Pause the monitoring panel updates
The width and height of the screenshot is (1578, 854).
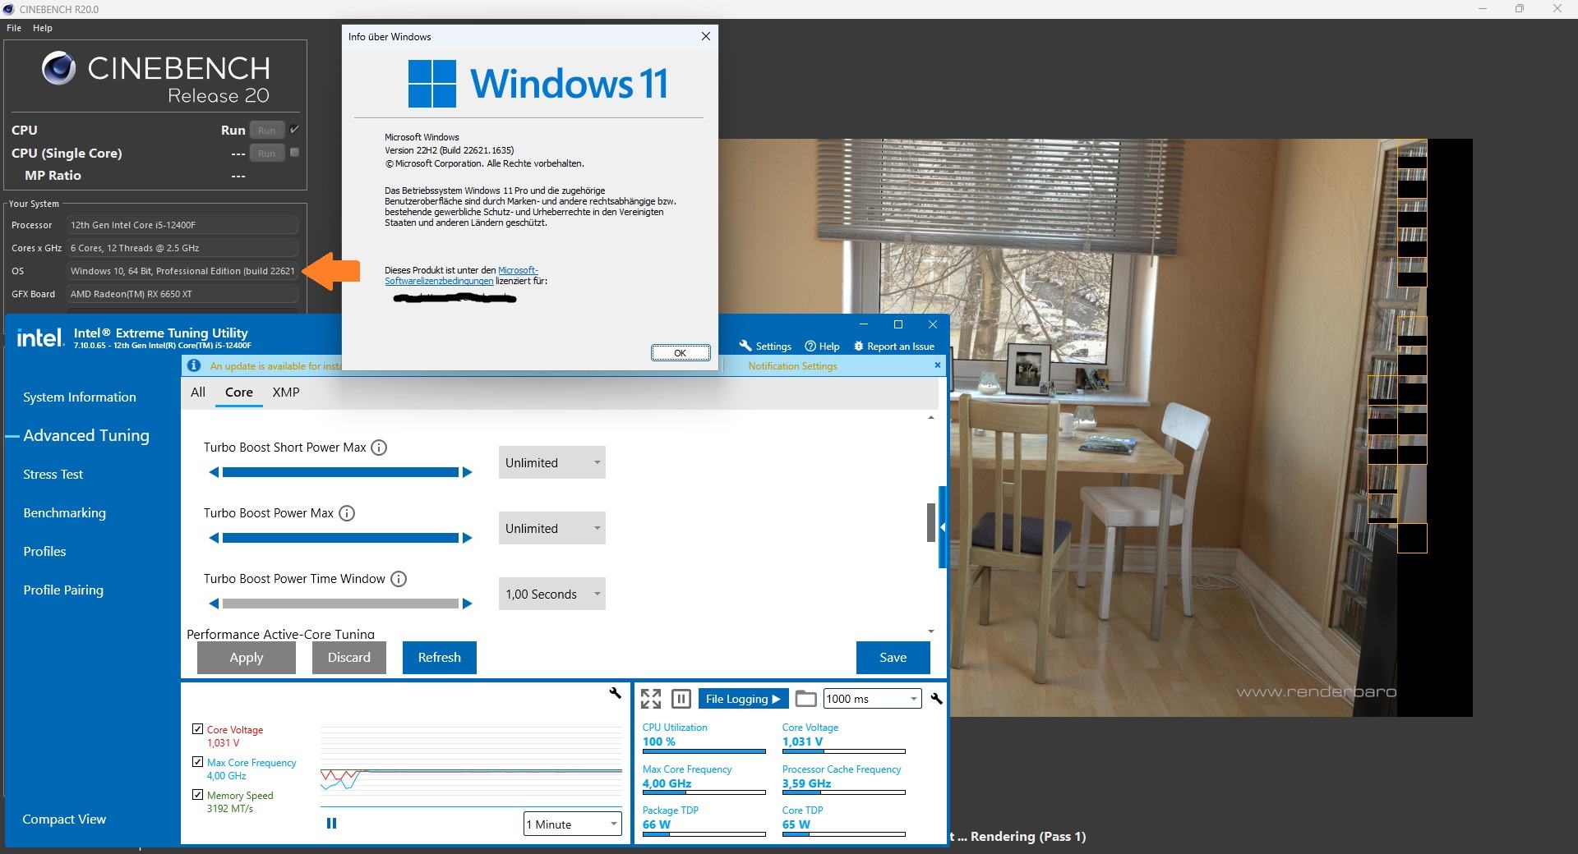(x=681, y=699)
